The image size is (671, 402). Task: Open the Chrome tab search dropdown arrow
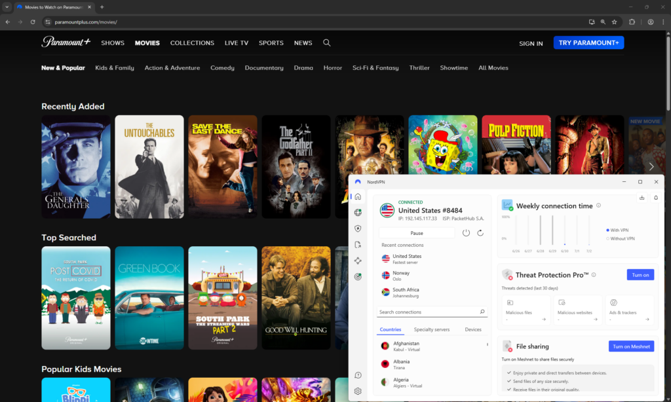pos(7,7)
